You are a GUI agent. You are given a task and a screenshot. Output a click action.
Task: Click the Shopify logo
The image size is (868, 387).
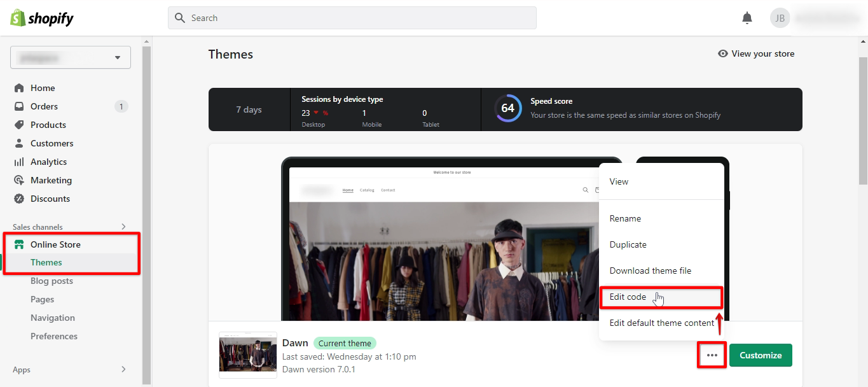[x=42, y=18]
